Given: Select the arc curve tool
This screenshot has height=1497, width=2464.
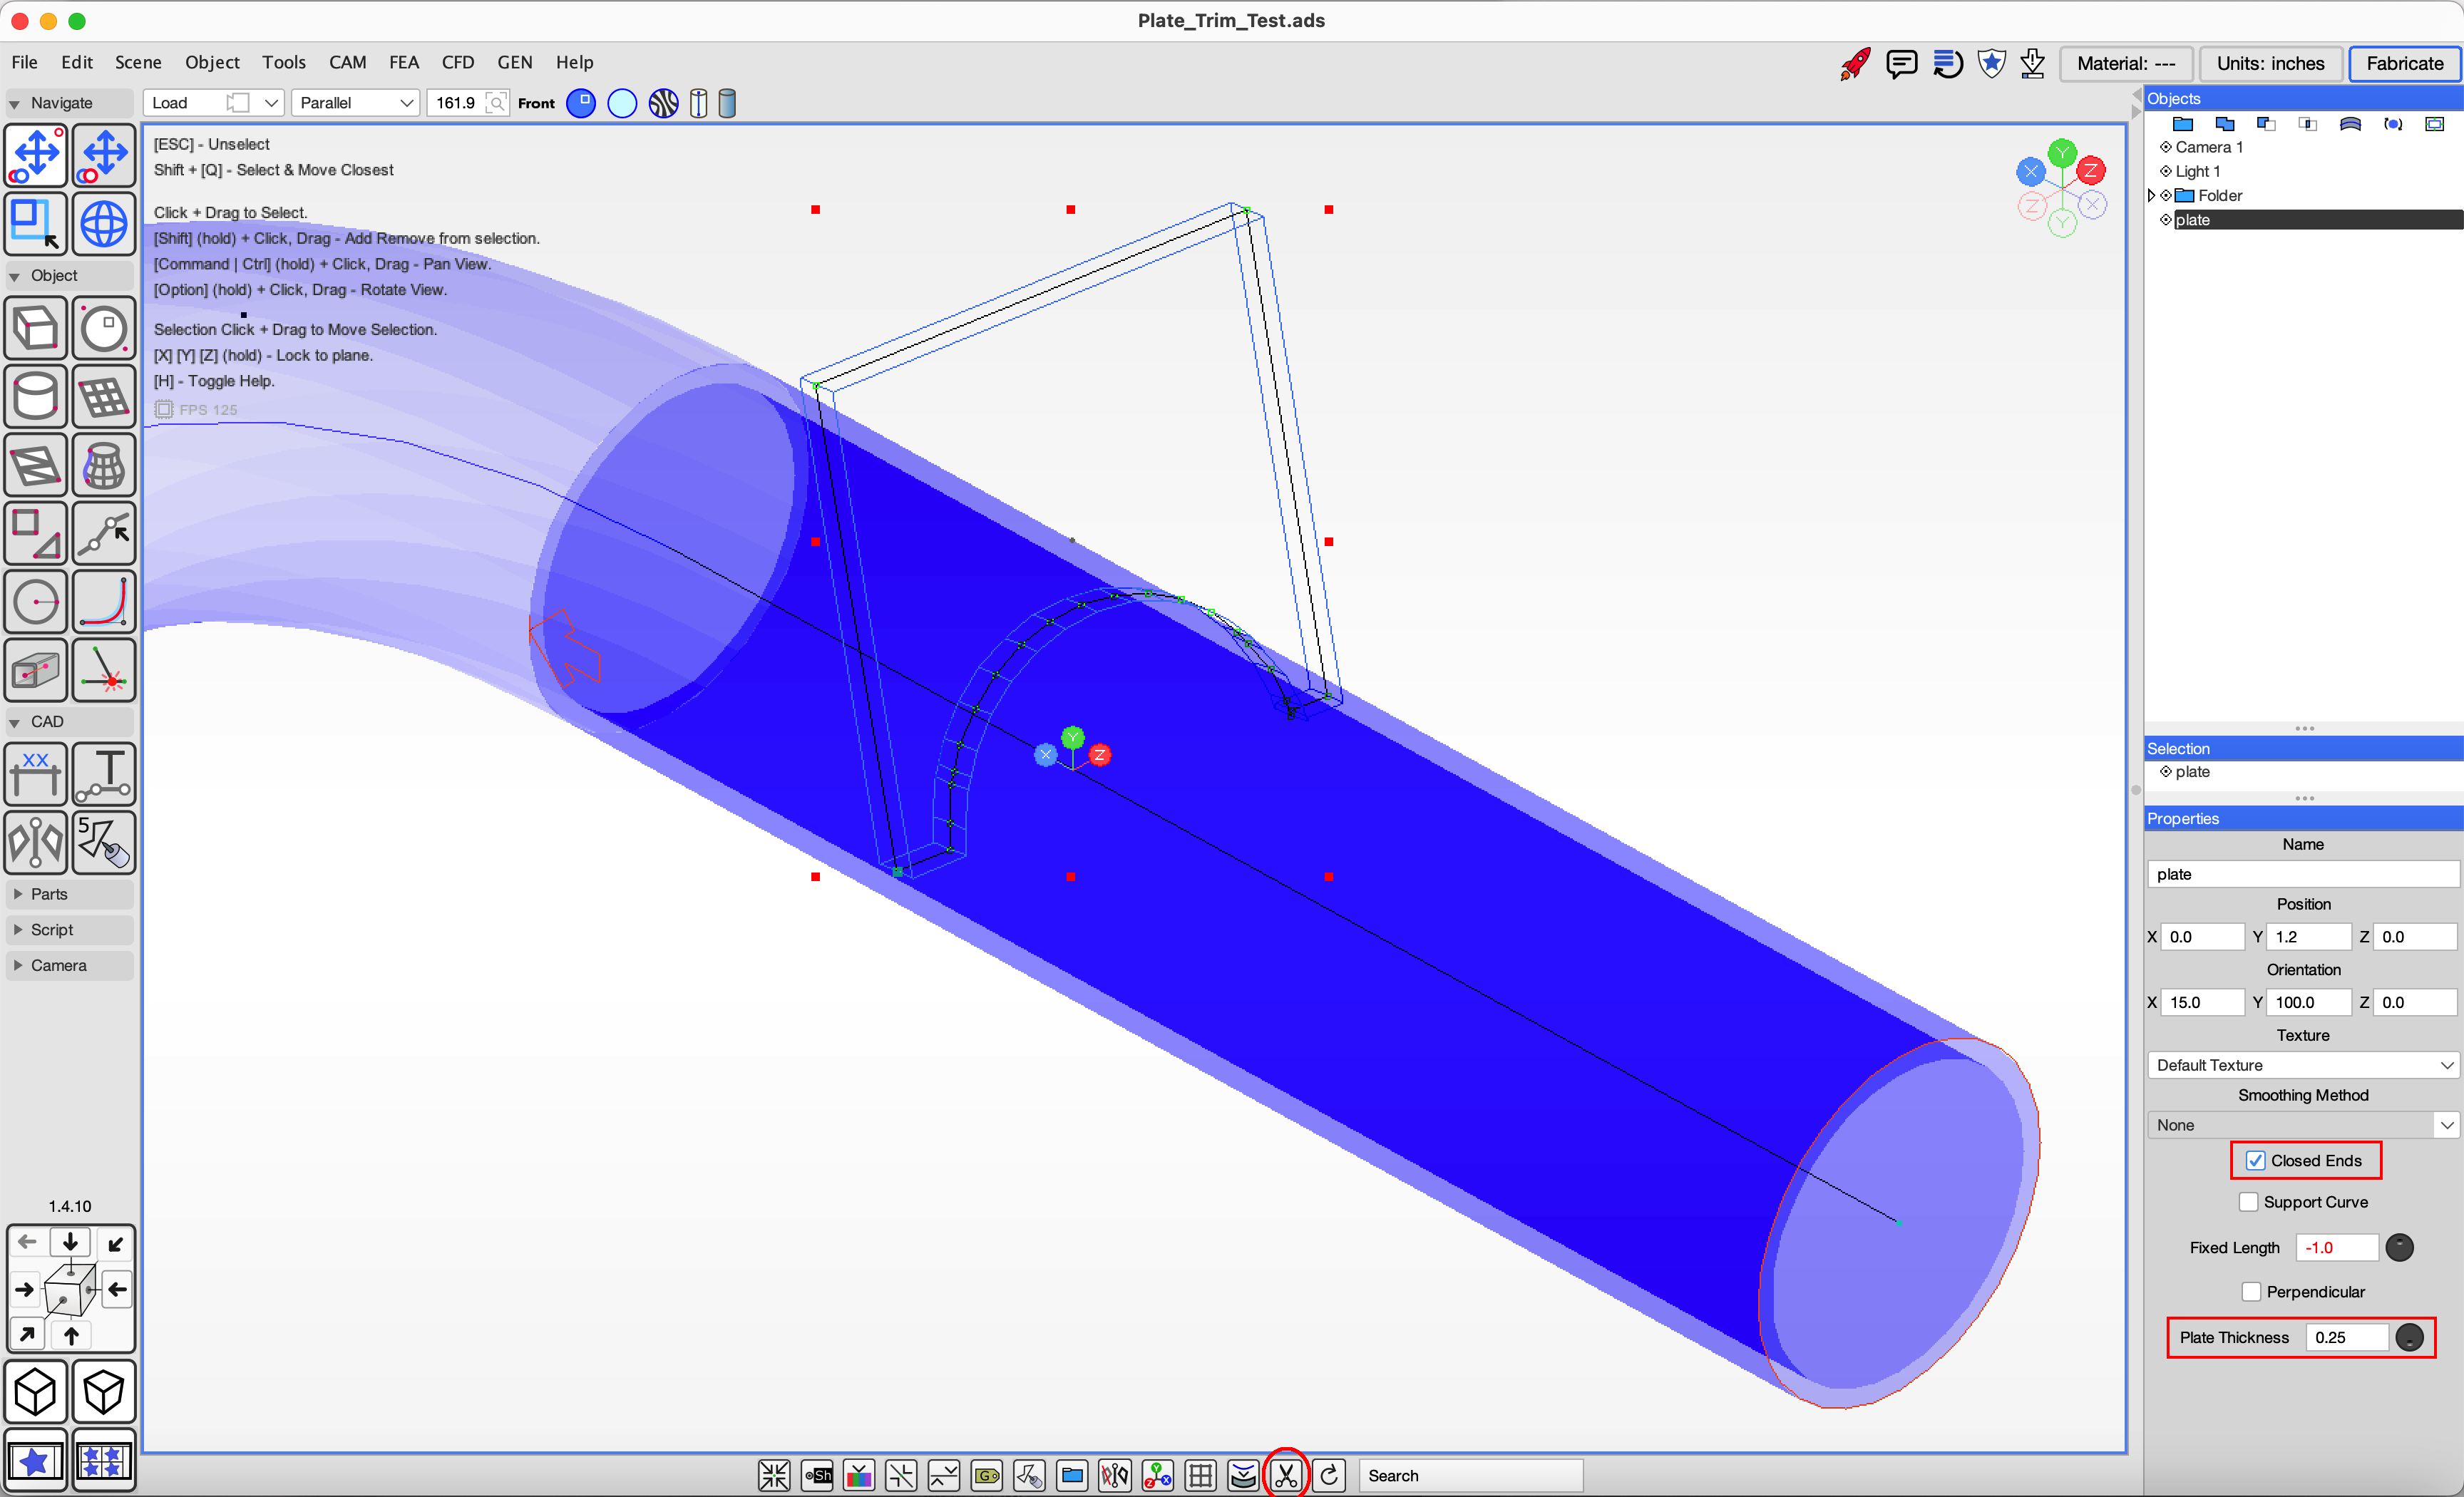Looking at the screenshot, I should (x=104, y=602).
